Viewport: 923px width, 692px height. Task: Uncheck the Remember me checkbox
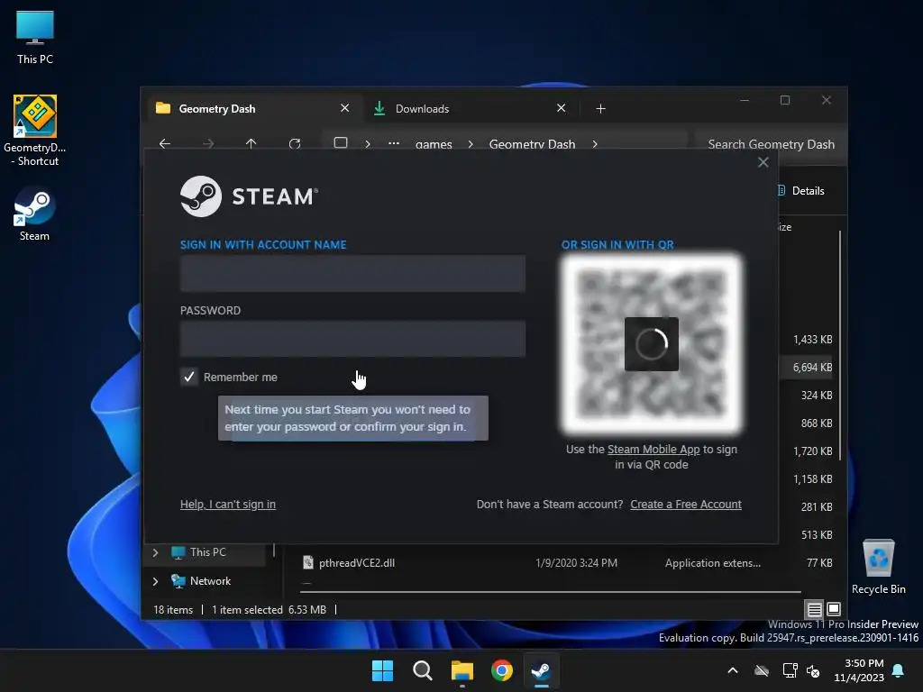[x=189, y=377]
